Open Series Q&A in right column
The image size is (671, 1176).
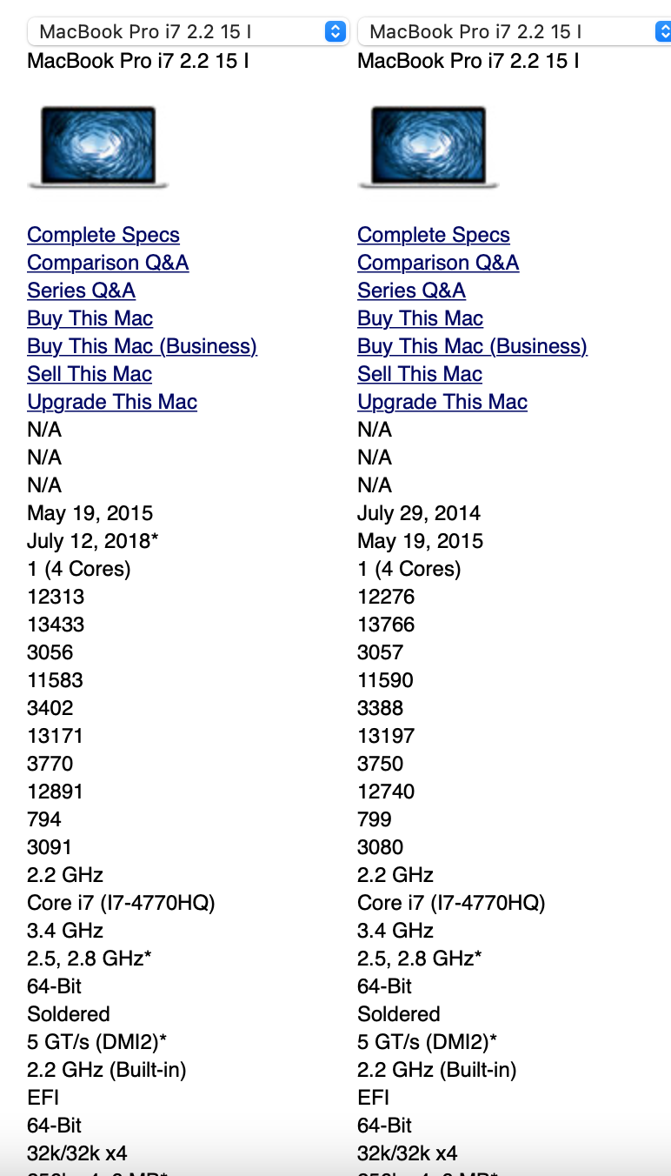coord(411,291)
